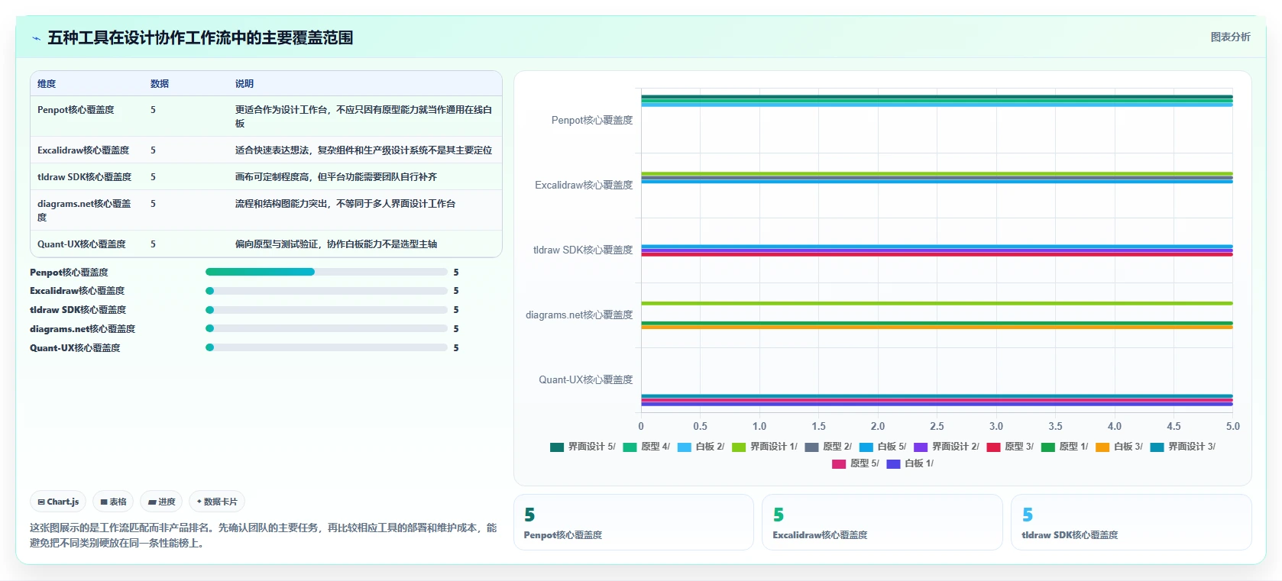Click the diagrams.net核心覆盖度 progress bar
Screen dimensions: 1282x581
coord(326,328)
